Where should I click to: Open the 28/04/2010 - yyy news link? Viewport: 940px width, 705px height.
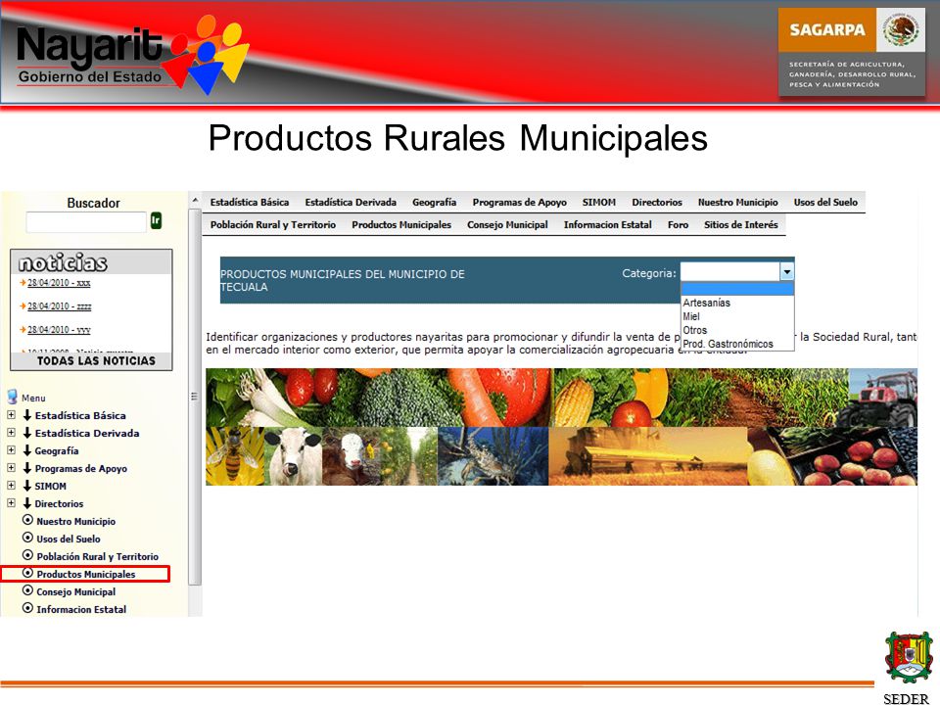point(59,330)
